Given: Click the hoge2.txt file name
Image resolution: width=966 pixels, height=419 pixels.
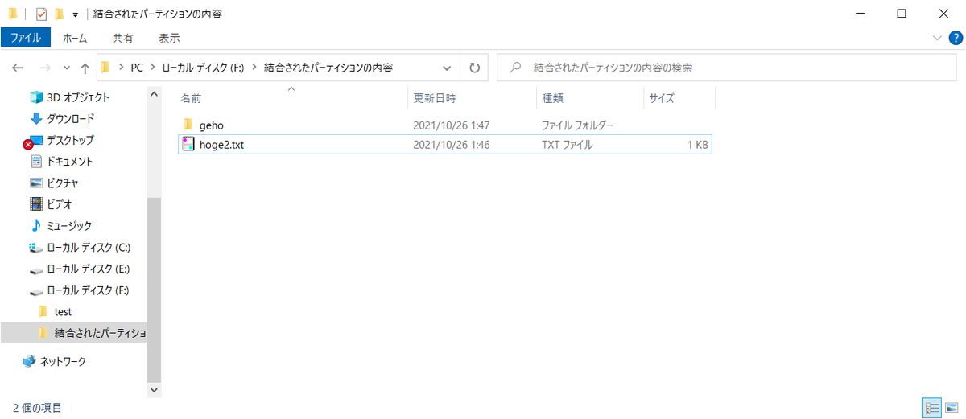Looking at the screenshot, I should pos(221,146).
